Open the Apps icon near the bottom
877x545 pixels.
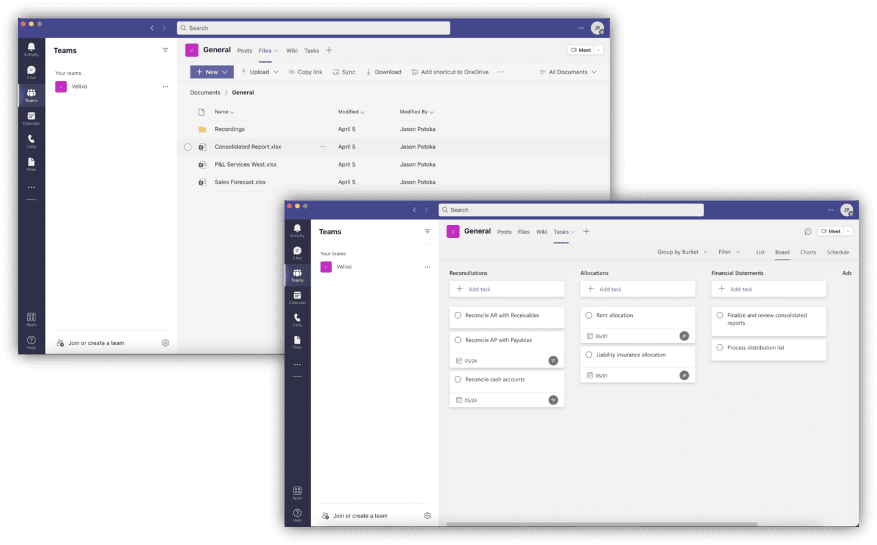pos(297,490)
